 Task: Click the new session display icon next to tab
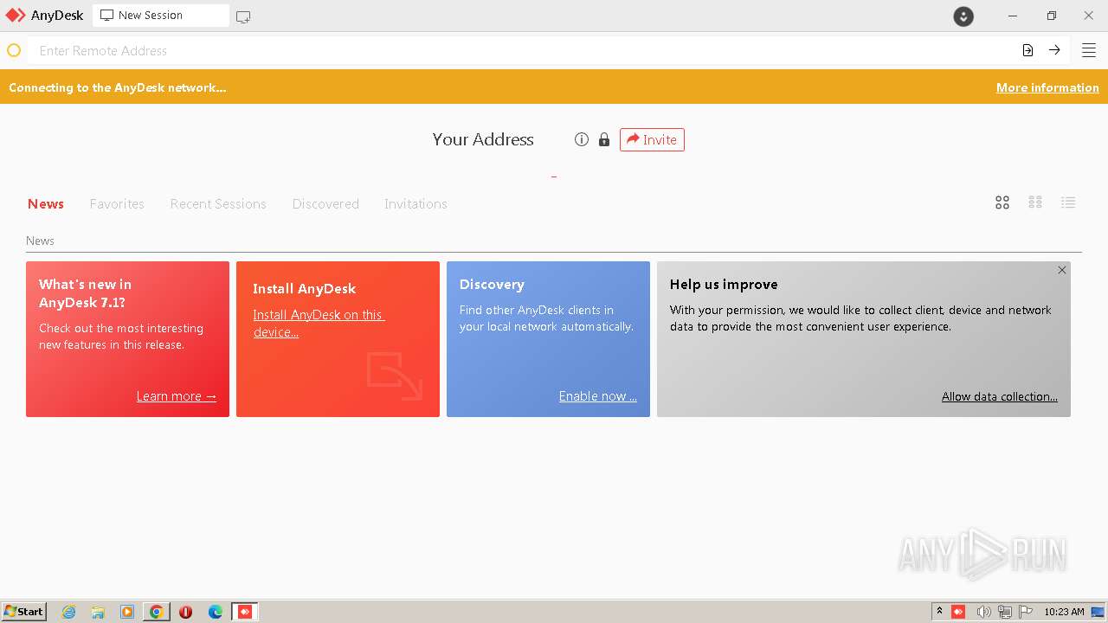coord(243,16)
